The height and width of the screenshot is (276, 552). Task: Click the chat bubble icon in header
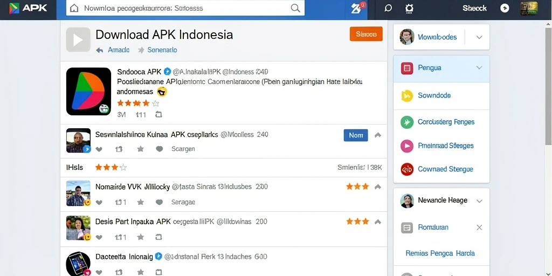click(x=388, y=8)
